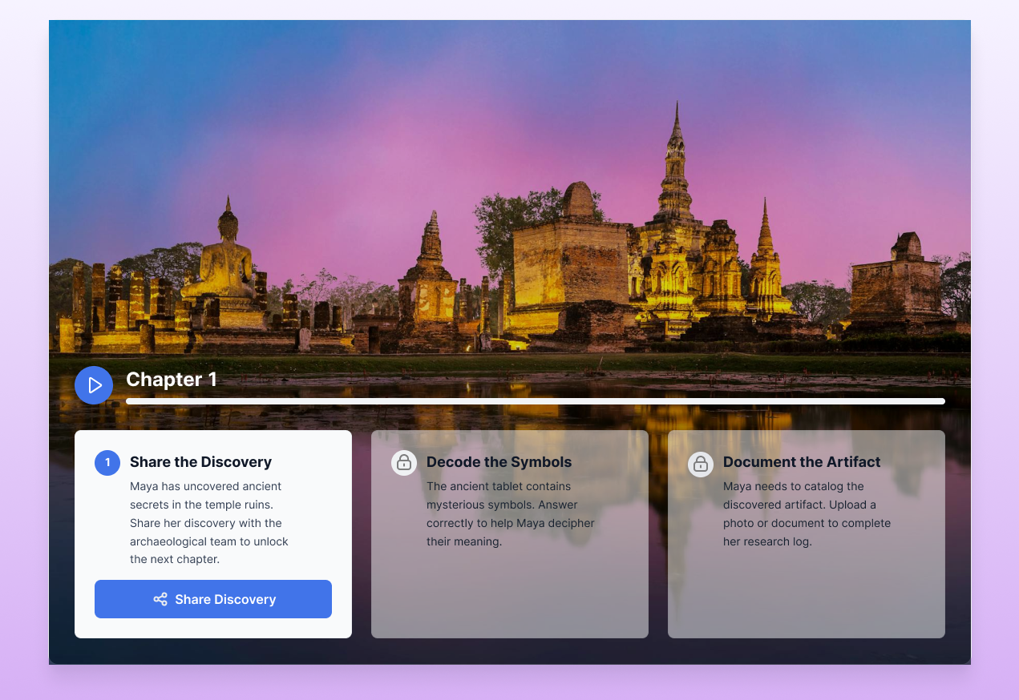Click the Decode the Symbols description text
This screenshot has height=700, width=1019.
[510, 513]
